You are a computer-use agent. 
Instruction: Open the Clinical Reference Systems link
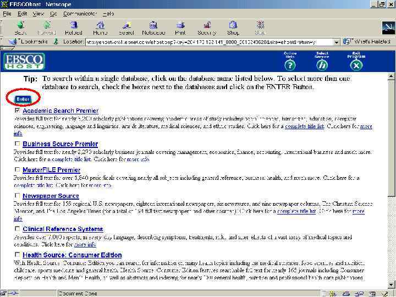(63, 229)
